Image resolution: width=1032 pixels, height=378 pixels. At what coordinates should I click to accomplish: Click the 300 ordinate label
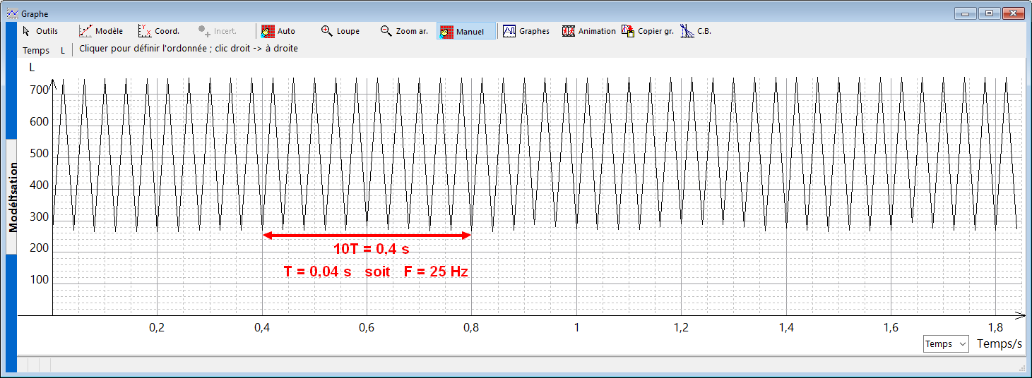point(39,217)
